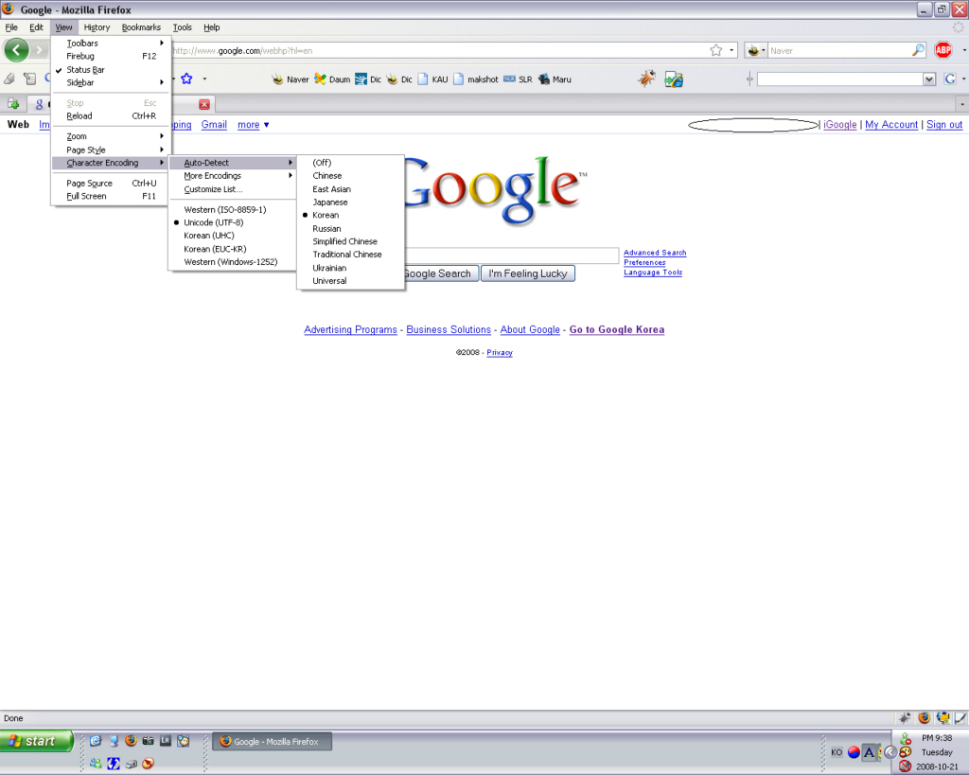Expand hidden system tray icons arrow

890,752
